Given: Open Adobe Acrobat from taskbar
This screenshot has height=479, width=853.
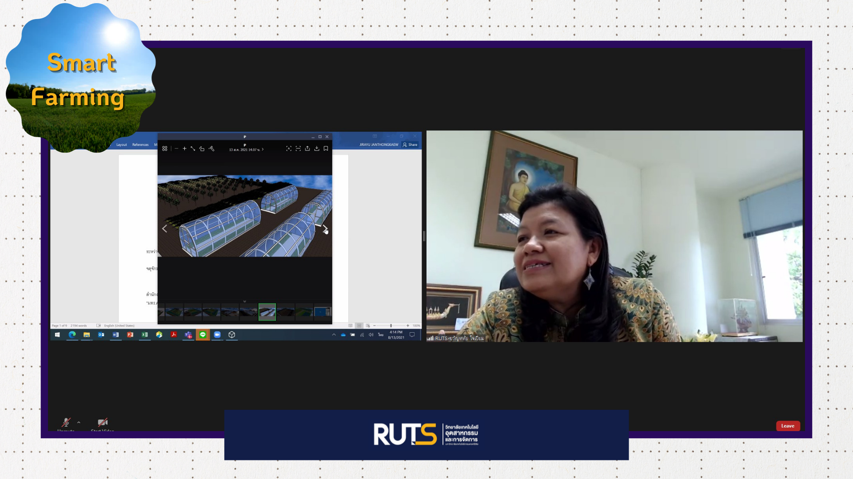Looking at the screenshot, I should pyautogui.click(x=174, y=335).
